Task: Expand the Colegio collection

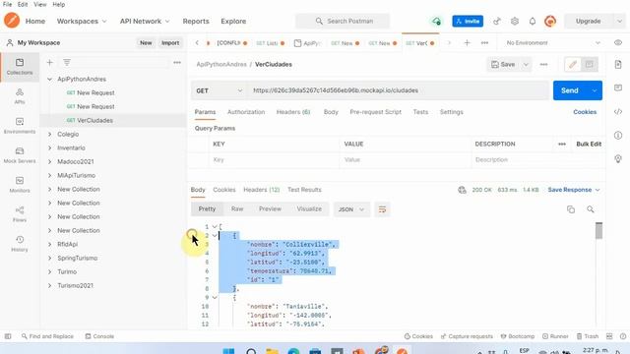Action: (50, 134)
